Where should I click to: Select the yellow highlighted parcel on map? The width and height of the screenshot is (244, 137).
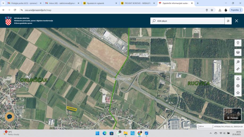tap(72, 109)
